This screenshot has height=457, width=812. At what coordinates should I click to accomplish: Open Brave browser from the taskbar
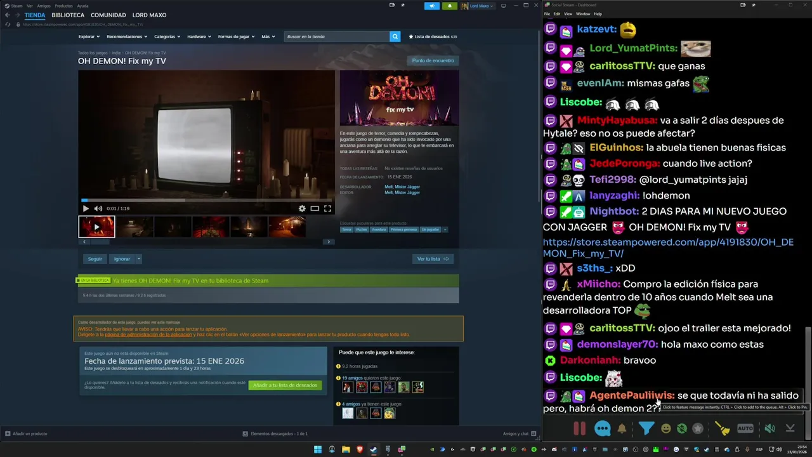pos(360,449)
